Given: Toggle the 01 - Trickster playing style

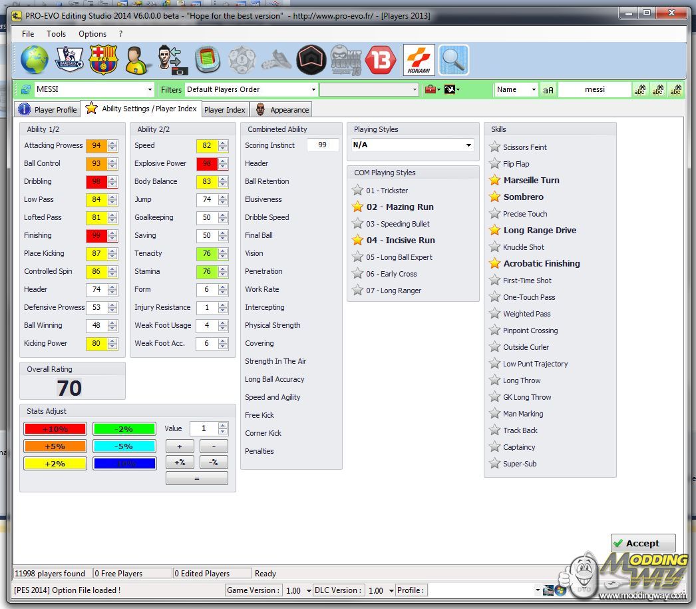Looking at the screenshot, I should click(358, 191).
